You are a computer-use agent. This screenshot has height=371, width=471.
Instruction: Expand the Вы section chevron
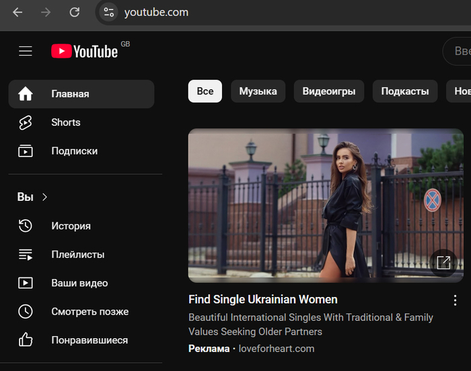click(x=45, y=197)
